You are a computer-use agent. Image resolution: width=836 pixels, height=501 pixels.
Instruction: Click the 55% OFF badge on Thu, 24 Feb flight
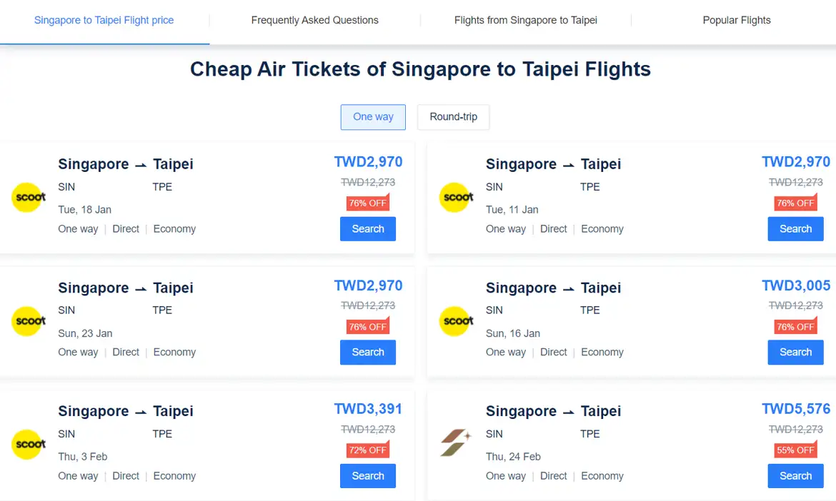[795, 450]
